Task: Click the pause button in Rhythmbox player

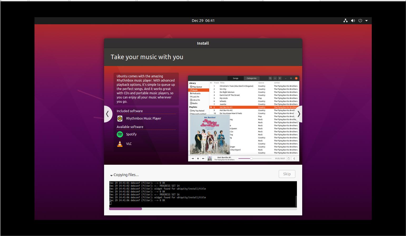Action: pyautogui.click(x=198, y=159)
